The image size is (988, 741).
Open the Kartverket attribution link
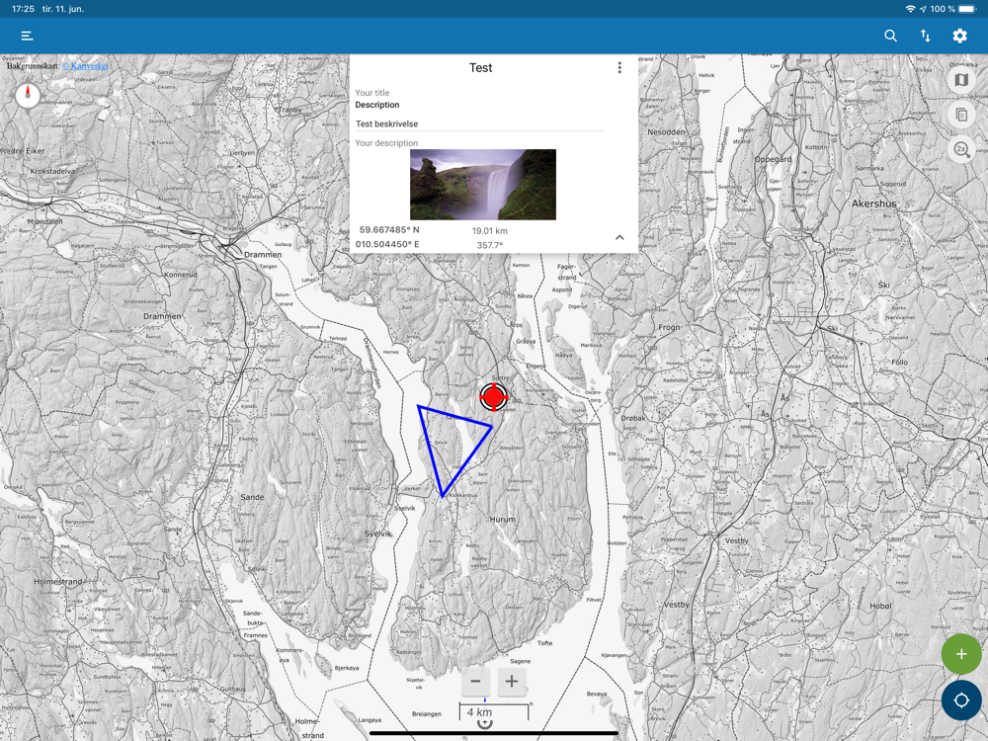85,65
